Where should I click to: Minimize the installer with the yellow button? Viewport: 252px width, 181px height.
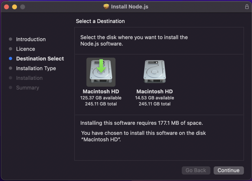[x=14, y=7]
